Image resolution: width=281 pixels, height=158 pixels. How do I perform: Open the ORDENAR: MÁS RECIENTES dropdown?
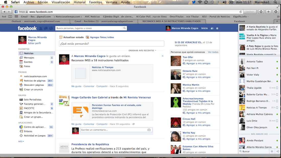pyautogui.click(x=142, y=51)
